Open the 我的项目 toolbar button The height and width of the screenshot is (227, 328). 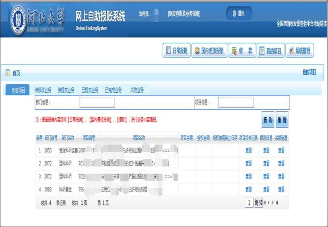coord(270,51)
